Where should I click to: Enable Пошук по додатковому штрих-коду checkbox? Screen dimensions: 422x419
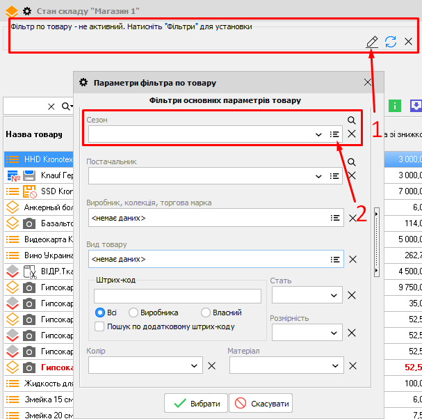click(x=100, y=326)
